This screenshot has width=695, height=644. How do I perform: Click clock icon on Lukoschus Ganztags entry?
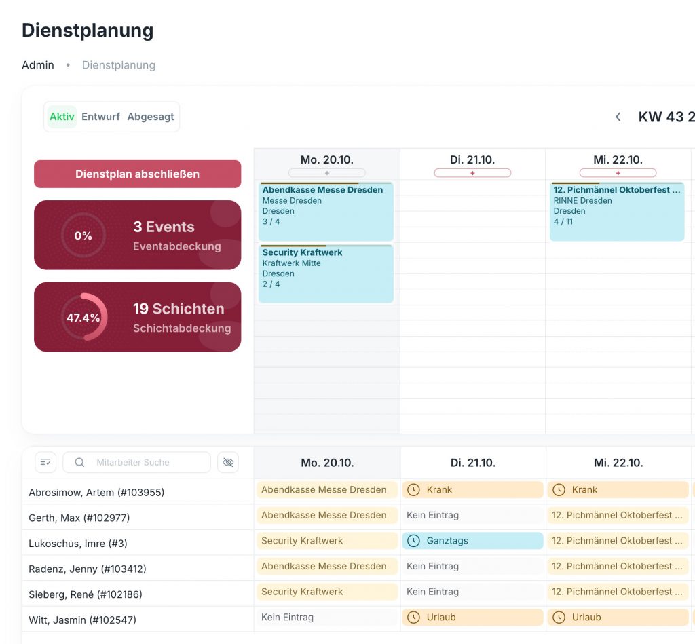tap(413, 541)
